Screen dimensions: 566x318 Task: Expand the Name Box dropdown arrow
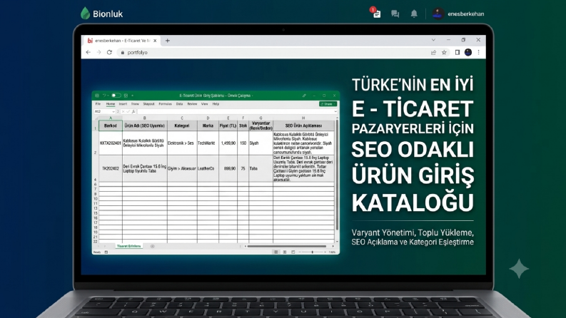(113, 111)
